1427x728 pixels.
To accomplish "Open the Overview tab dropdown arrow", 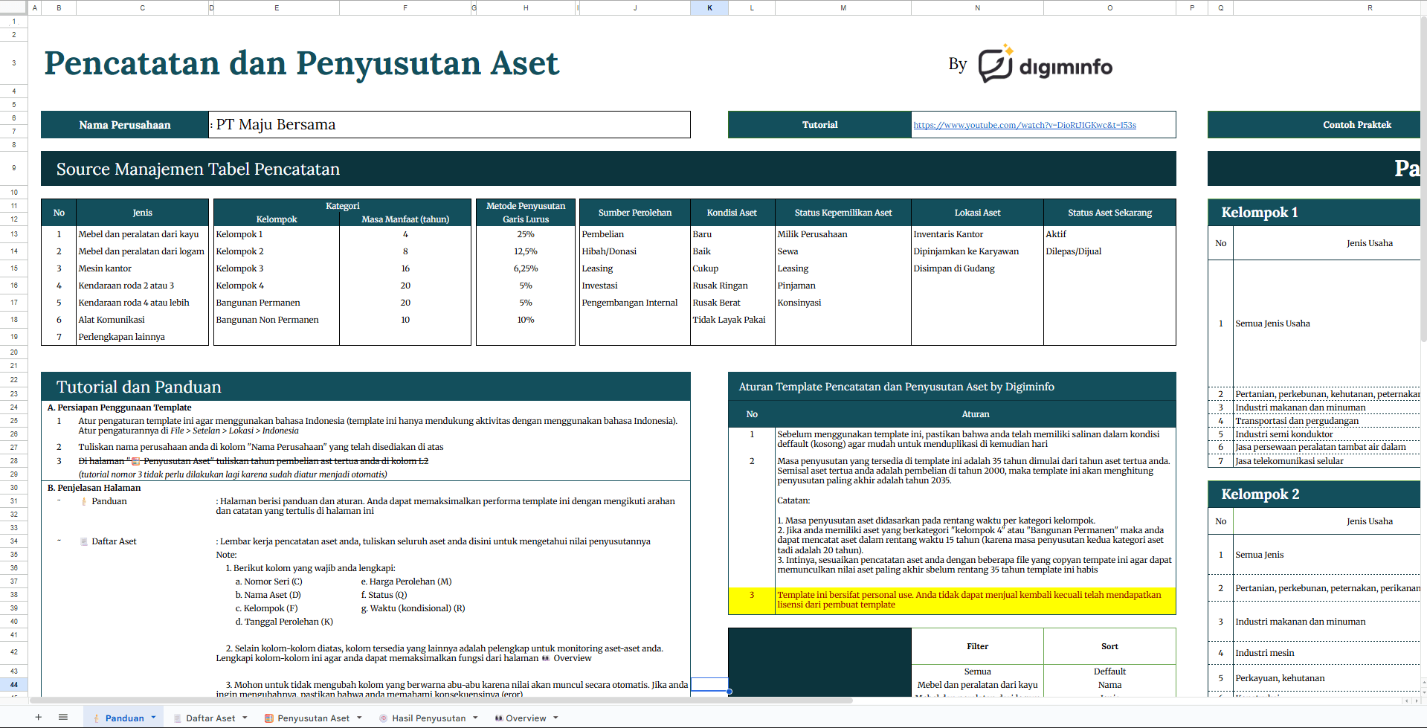I will [555, 718].
